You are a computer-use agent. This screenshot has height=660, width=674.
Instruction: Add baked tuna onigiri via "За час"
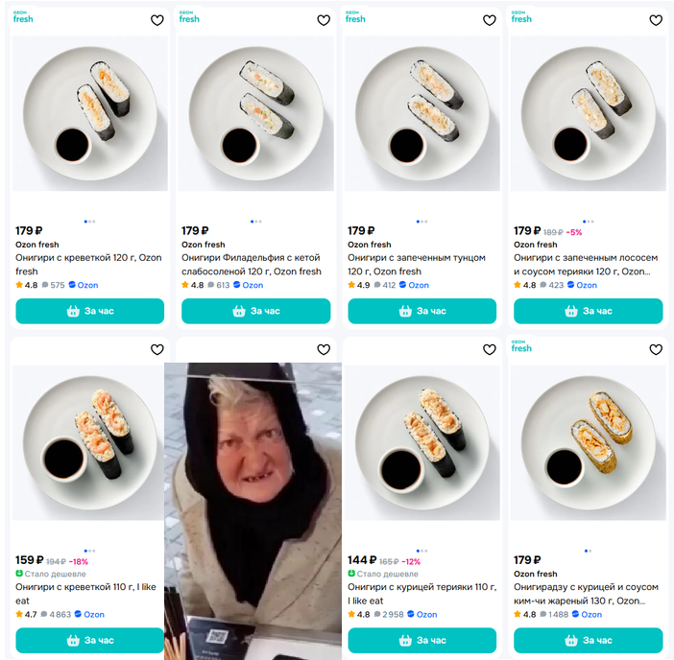[421, 311]
